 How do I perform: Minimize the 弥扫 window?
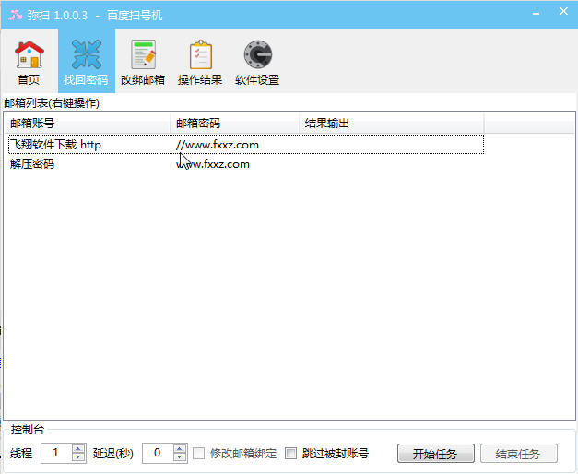click(536, 14)
